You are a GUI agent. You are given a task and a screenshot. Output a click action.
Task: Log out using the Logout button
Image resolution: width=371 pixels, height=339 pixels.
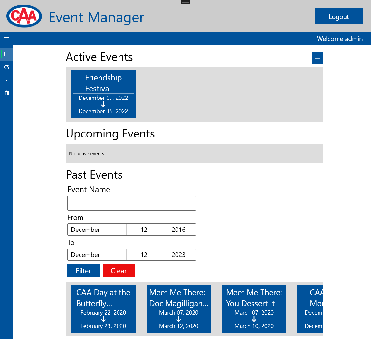(x=338, y=16)
